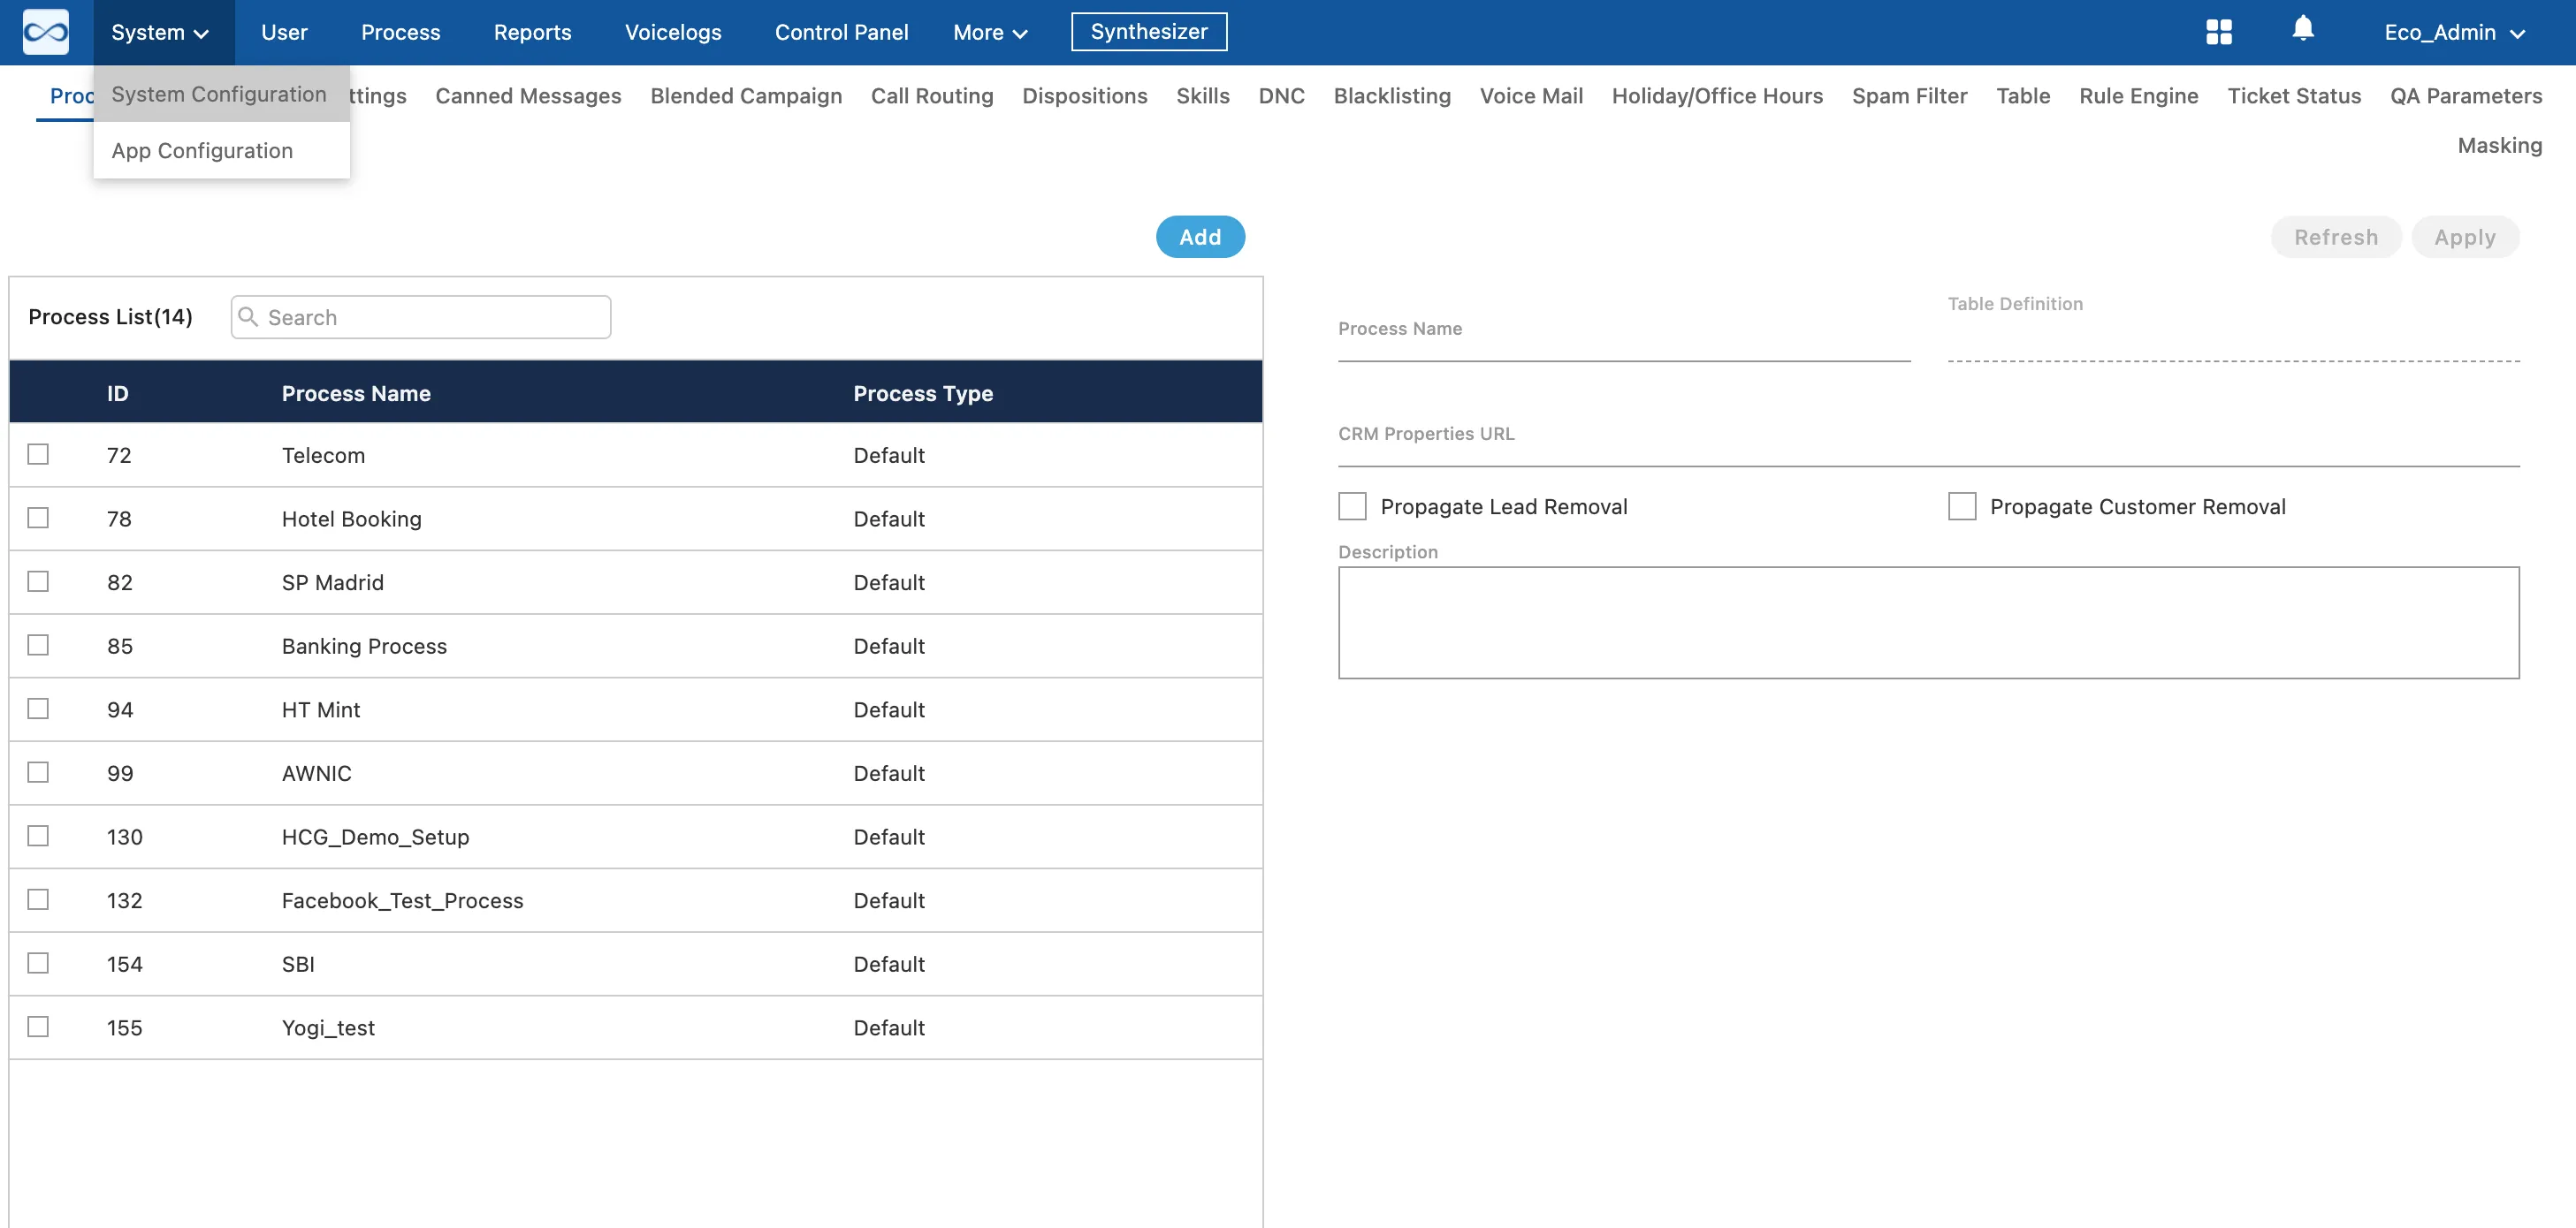Open the Synthesizer button
Viewport: 2576px width, 1228px height.
1149,31
